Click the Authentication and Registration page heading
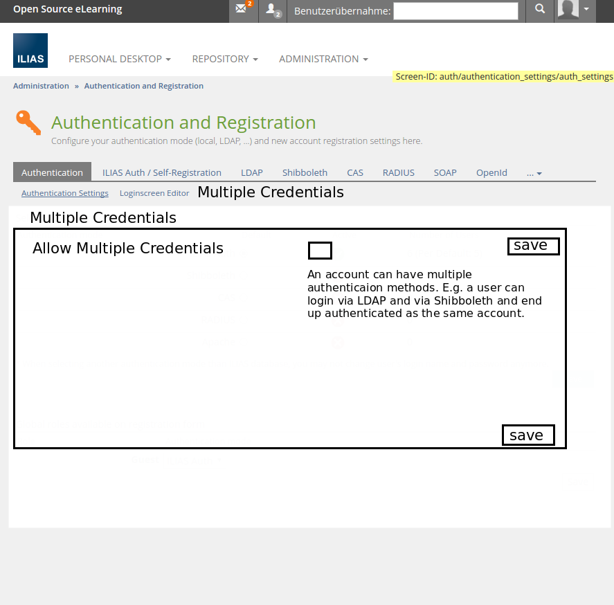Screen dimensions: 614x605 point(183,123)
